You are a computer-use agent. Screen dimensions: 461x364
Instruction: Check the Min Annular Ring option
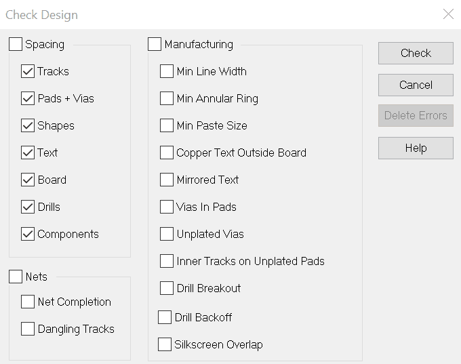[x=167, y=98]
